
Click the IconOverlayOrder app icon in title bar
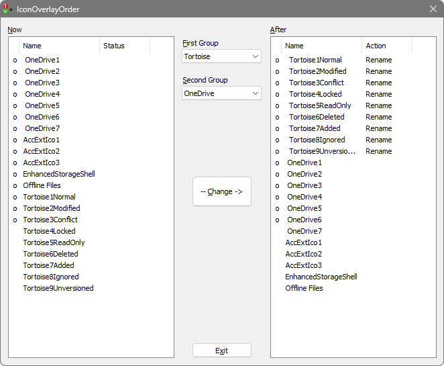(x=8, y=9)
